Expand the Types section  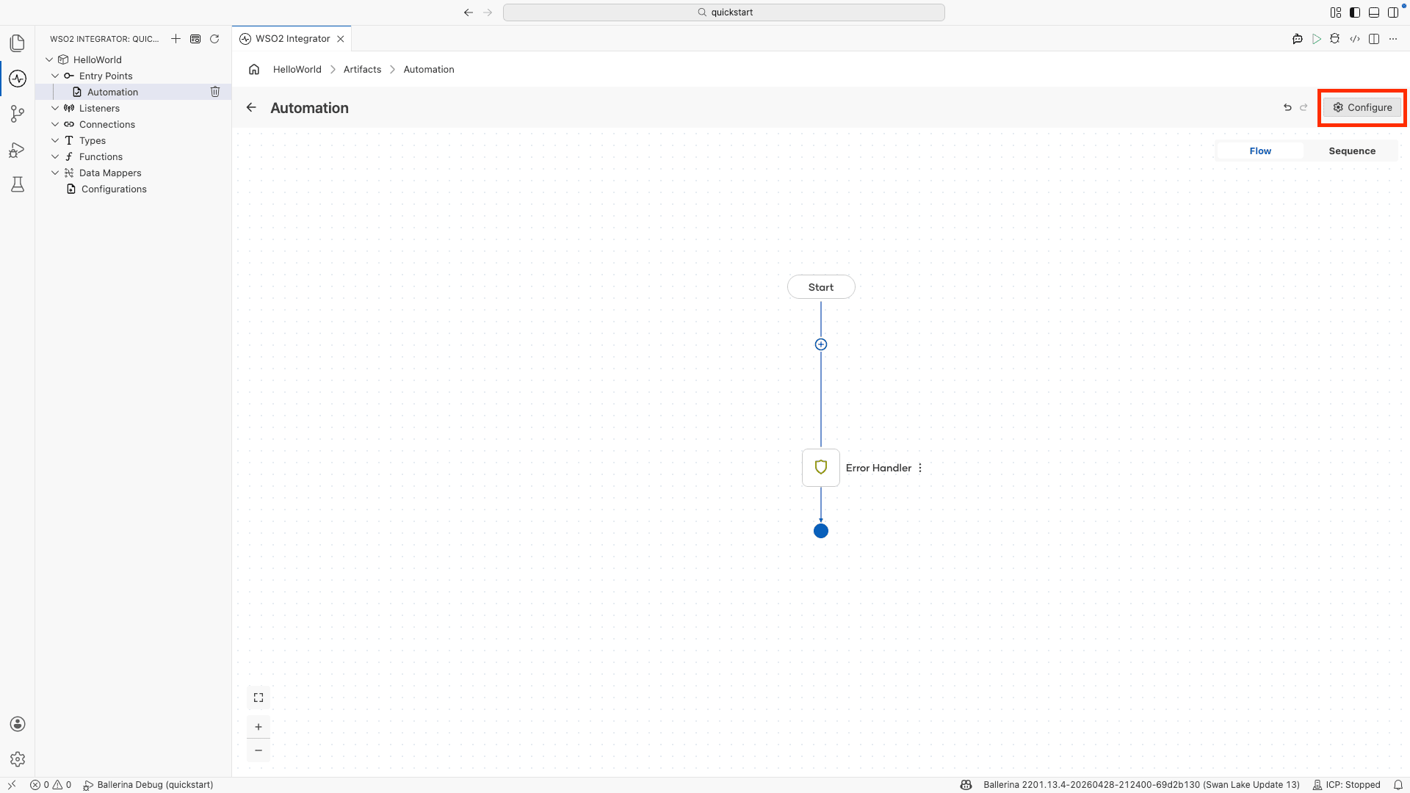pyautogui.click(x=55, y=140)
